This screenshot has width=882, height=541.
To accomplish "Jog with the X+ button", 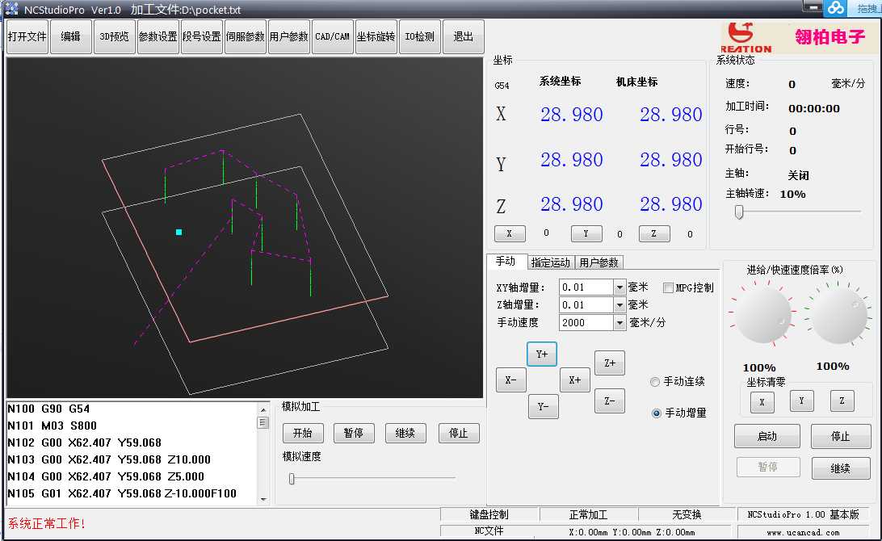I will [575, 380].
